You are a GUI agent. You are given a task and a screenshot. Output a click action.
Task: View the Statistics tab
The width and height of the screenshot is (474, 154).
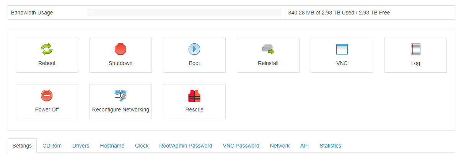(x=330, y=146)
